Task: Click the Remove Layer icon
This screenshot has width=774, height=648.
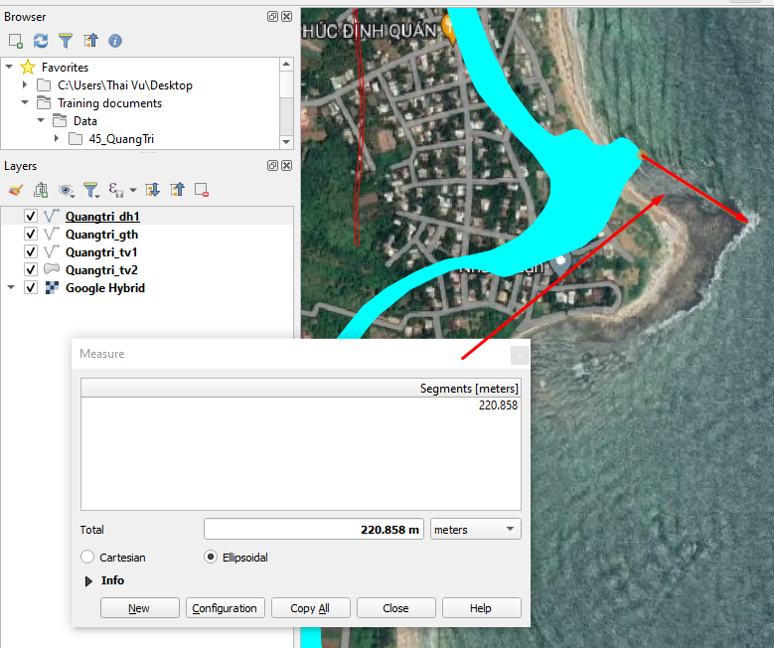Action: coord(202,190)
